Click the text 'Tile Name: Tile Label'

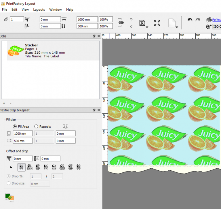pyautogui.click(x=42, y=56)
